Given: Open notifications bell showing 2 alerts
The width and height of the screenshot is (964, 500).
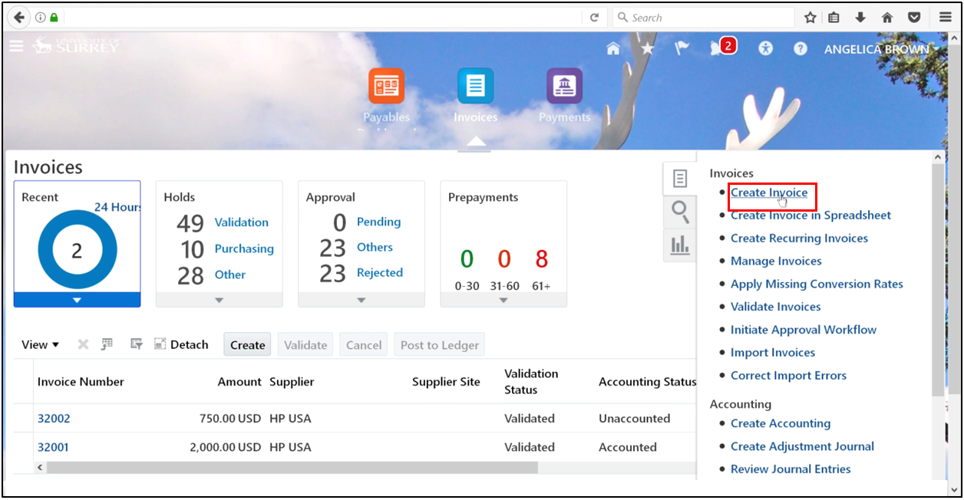Looking at the screenshot, I should [720, 48].
